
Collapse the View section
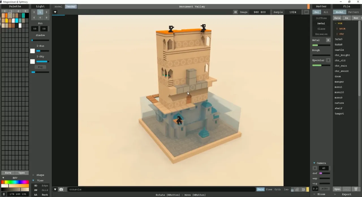(x=33, y=181)
